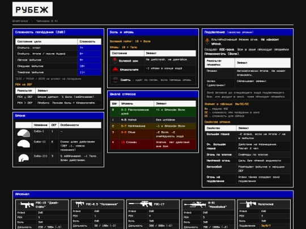Select the 'Шкала стресса' panel header
The height and width of the screenshot is (229, 306).
point(153,94)
